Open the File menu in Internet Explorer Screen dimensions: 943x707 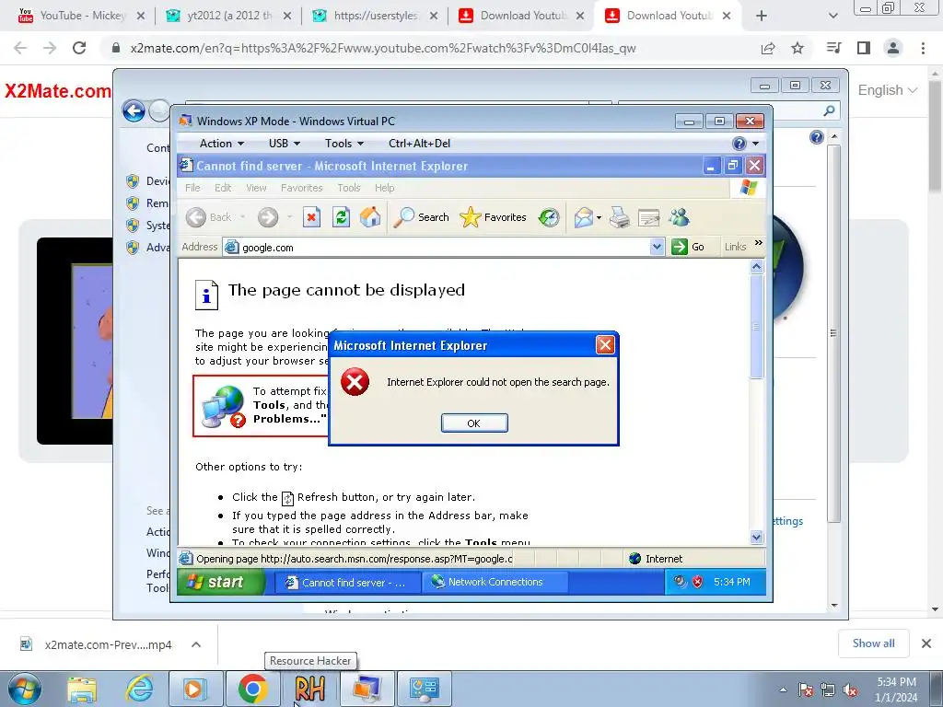click(192, 188)
